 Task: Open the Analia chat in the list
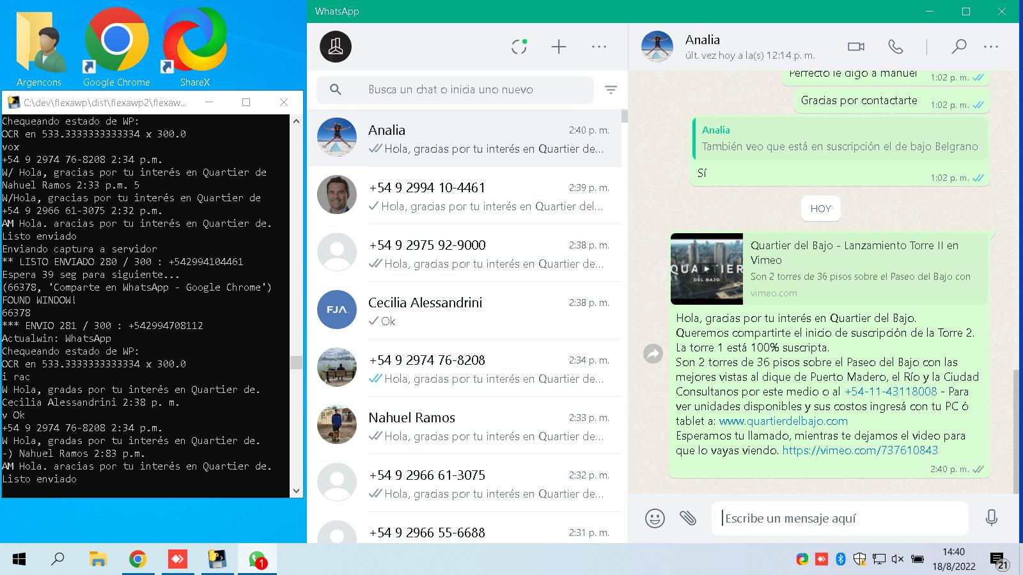click(464, 139)
